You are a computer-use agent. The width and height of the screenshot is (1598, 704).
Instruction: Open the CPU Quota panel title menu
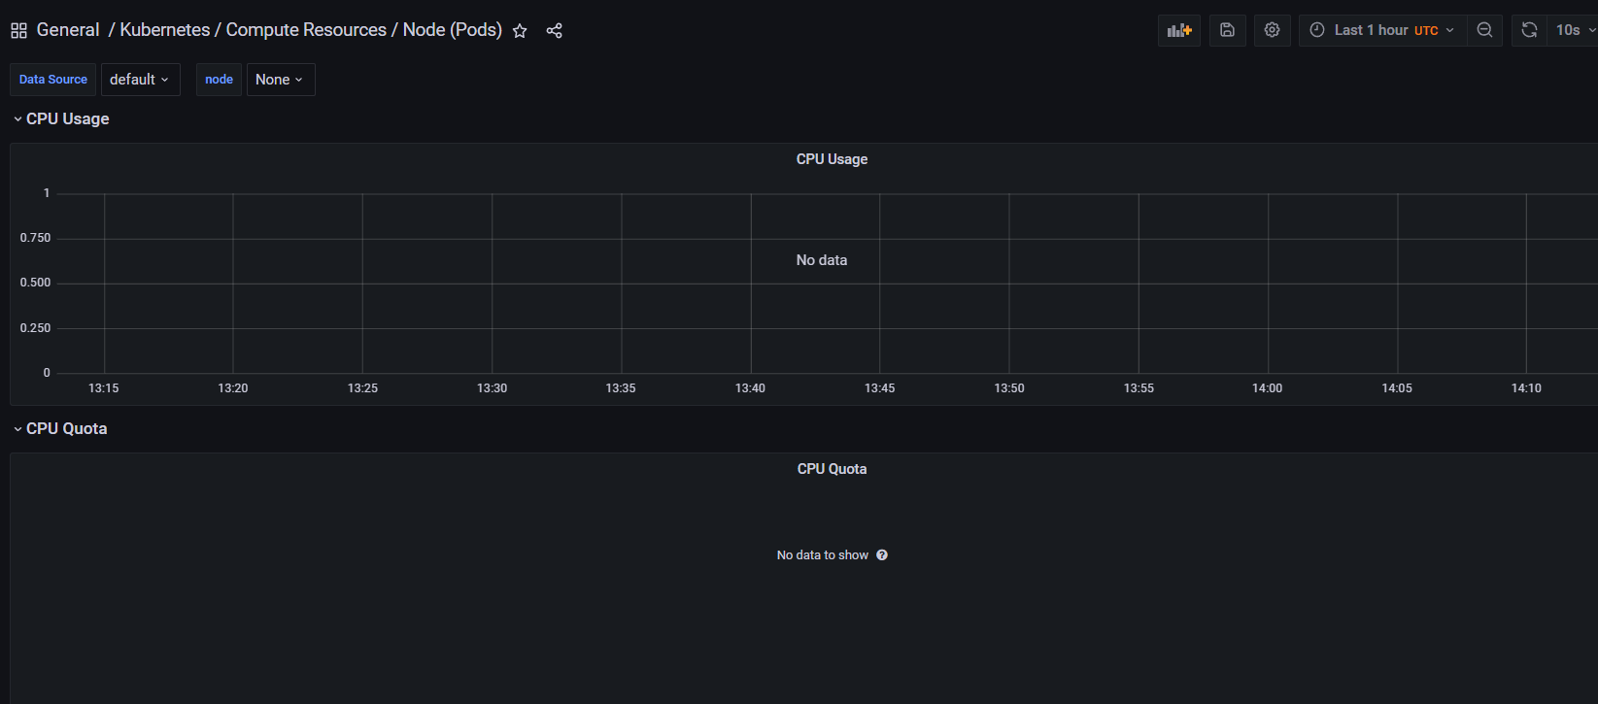(832, 469)
